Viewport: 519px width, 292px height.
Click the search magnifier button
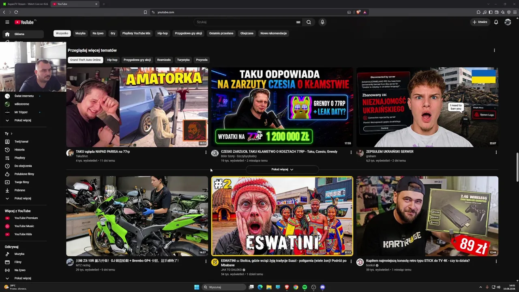pos(309,22)
